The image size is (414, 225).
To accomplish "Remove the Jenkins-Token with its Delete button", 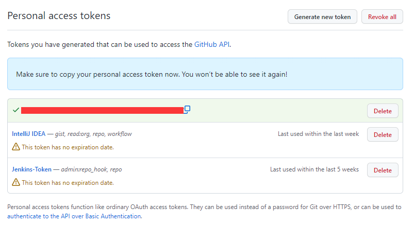I will pos(383,170).
